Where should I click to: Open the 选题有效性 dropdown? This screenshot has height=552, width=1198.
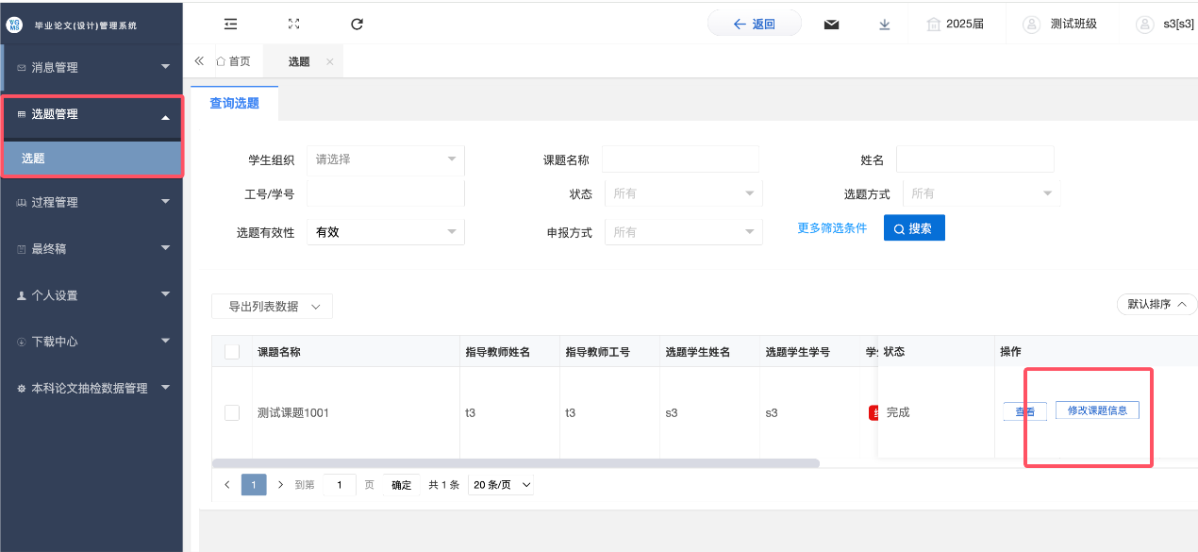coord(385,232)
